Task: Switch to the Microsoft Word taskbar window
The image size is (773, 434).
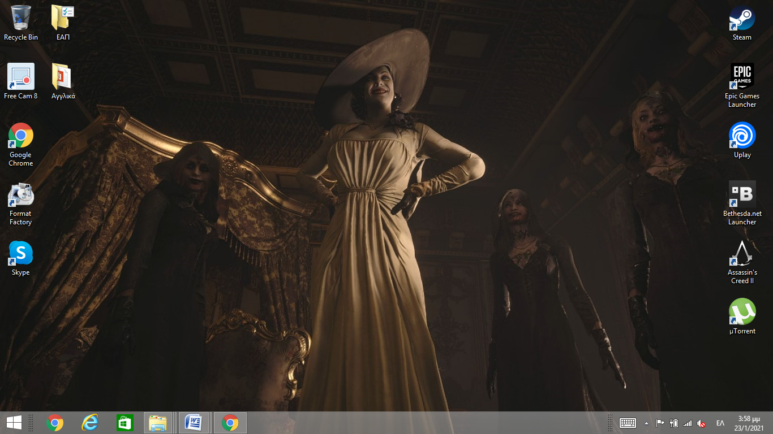Action: 194,423
